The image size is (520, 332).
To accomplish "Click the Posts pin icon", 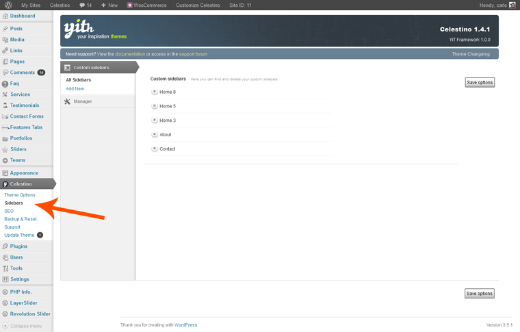I will [5, 29].
